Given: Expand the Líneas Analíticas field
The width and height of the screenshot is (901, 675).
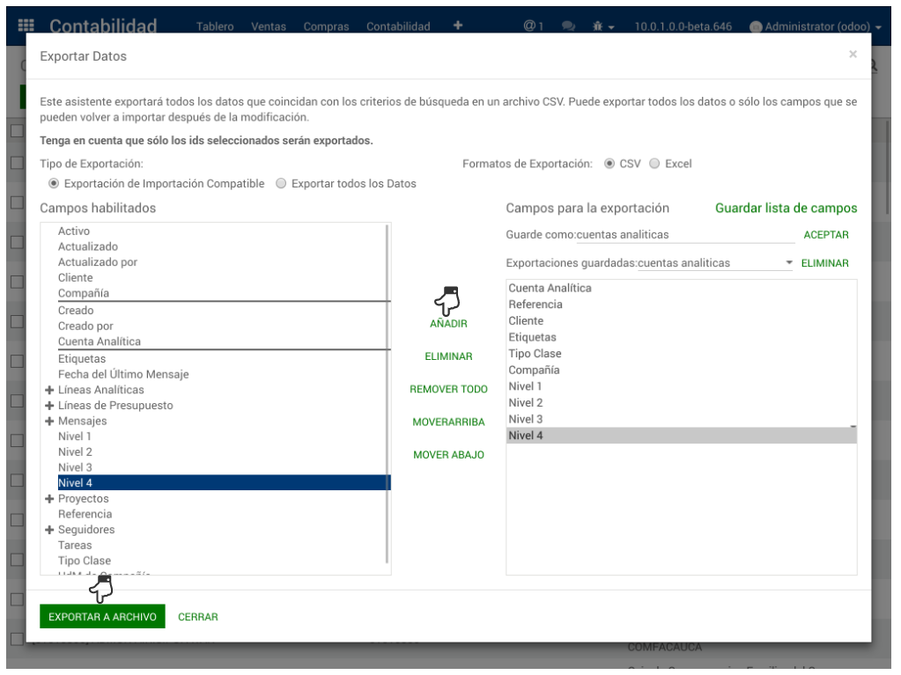Looking at the screenshot, I should click(50, 390).
